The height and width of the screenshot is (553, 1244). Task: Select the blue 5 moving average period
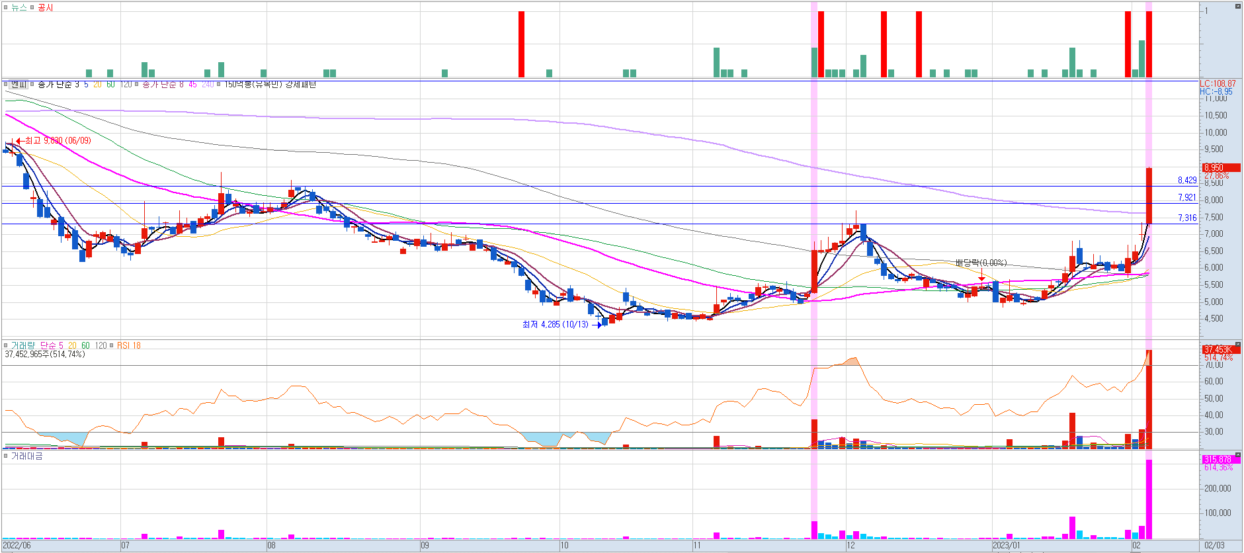click(86, 84)
